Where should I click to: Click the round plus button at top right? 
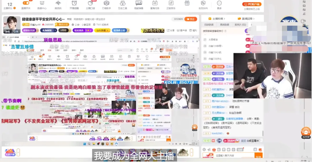(x=303, y=21)
